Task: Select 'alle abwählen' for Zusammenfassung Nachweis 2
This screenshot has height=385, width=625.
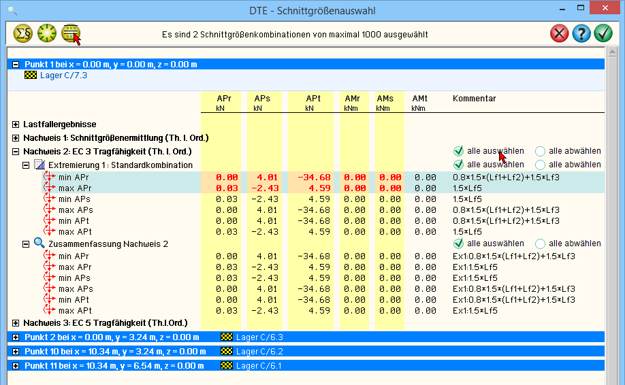Action: (541, 244)
